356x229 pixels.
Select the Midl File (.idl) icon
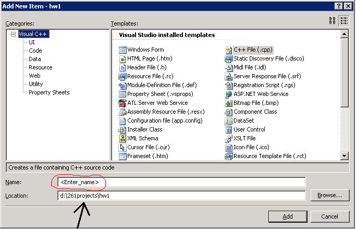tap(229, 67)
